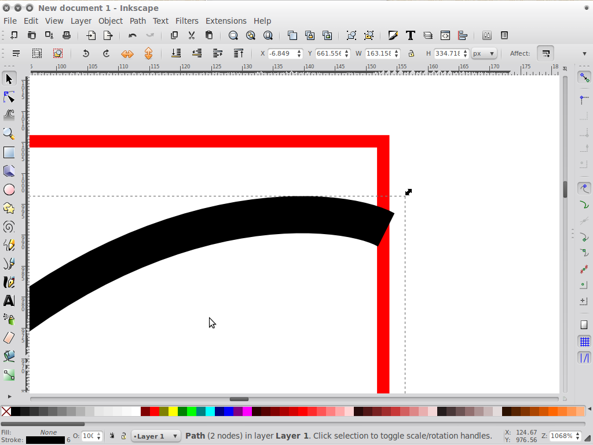Flip the selection horizontally
The width and height of the screenshot is (593, 445).
point(126,53)
